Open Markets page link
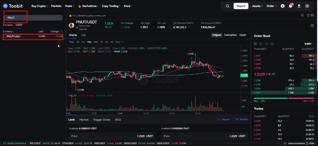The height and width of the screenshot is (146, 318). 56,6
